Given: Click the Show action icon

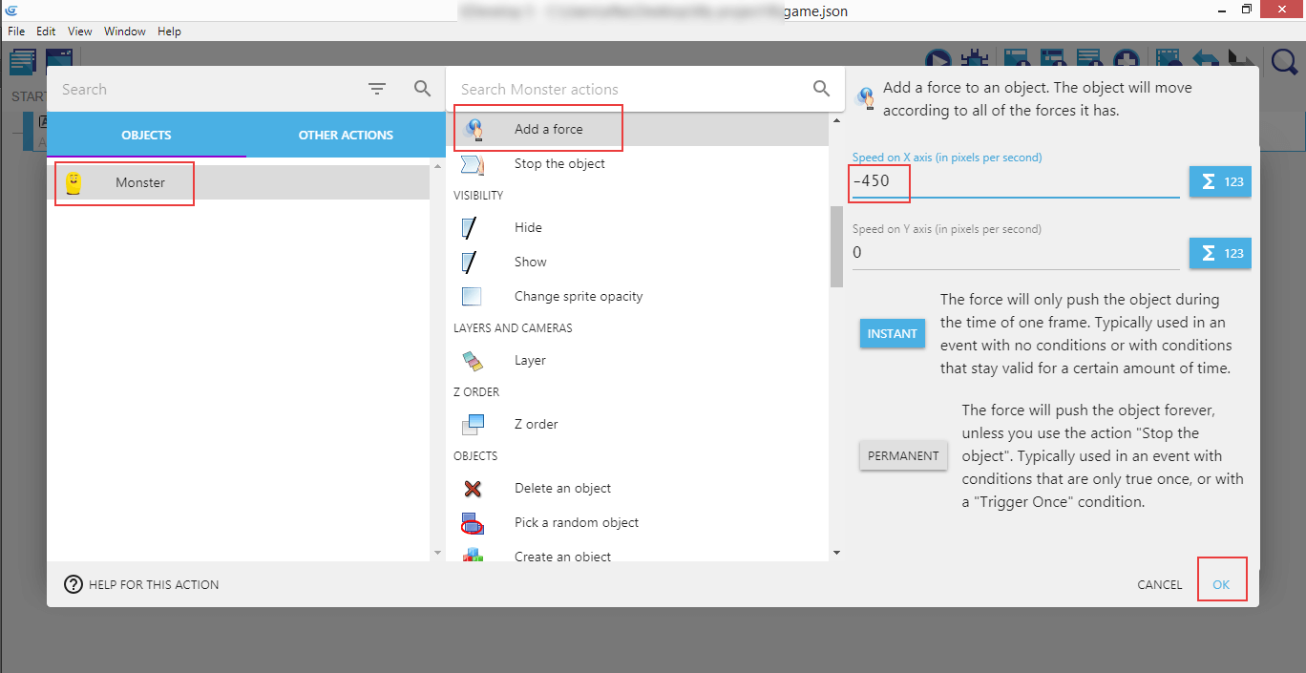Looking at the screenshot, I should [472, 263].
